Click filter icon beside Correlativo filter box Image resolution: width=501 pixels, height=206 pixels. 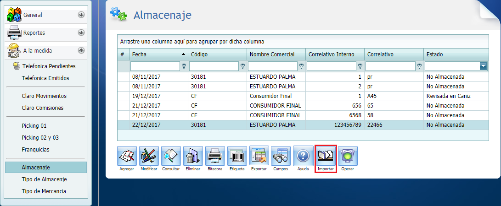pos(419,66)
